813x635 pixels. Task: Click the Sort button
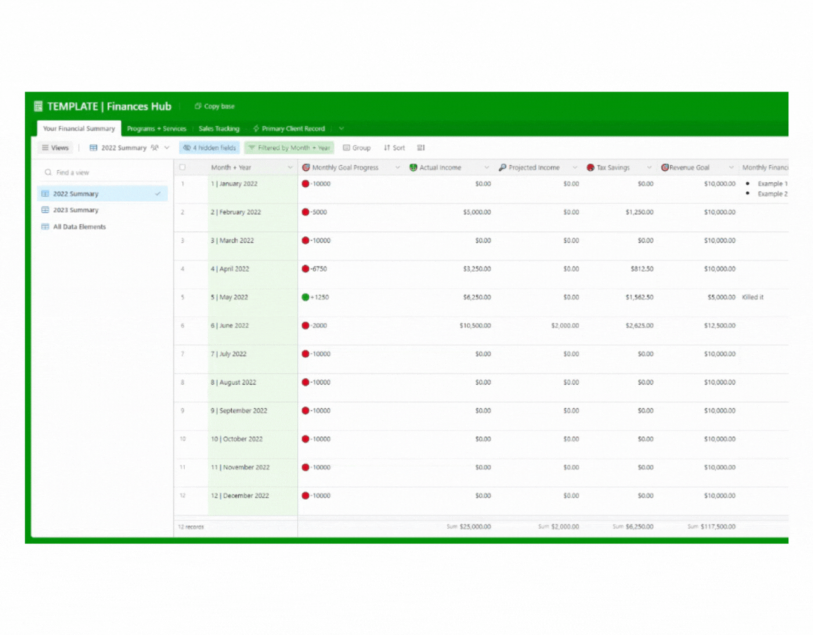point(394,147)
